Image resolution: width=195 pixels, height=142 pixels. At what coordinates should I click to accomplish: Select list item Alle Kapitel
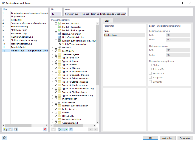[25, 20]
